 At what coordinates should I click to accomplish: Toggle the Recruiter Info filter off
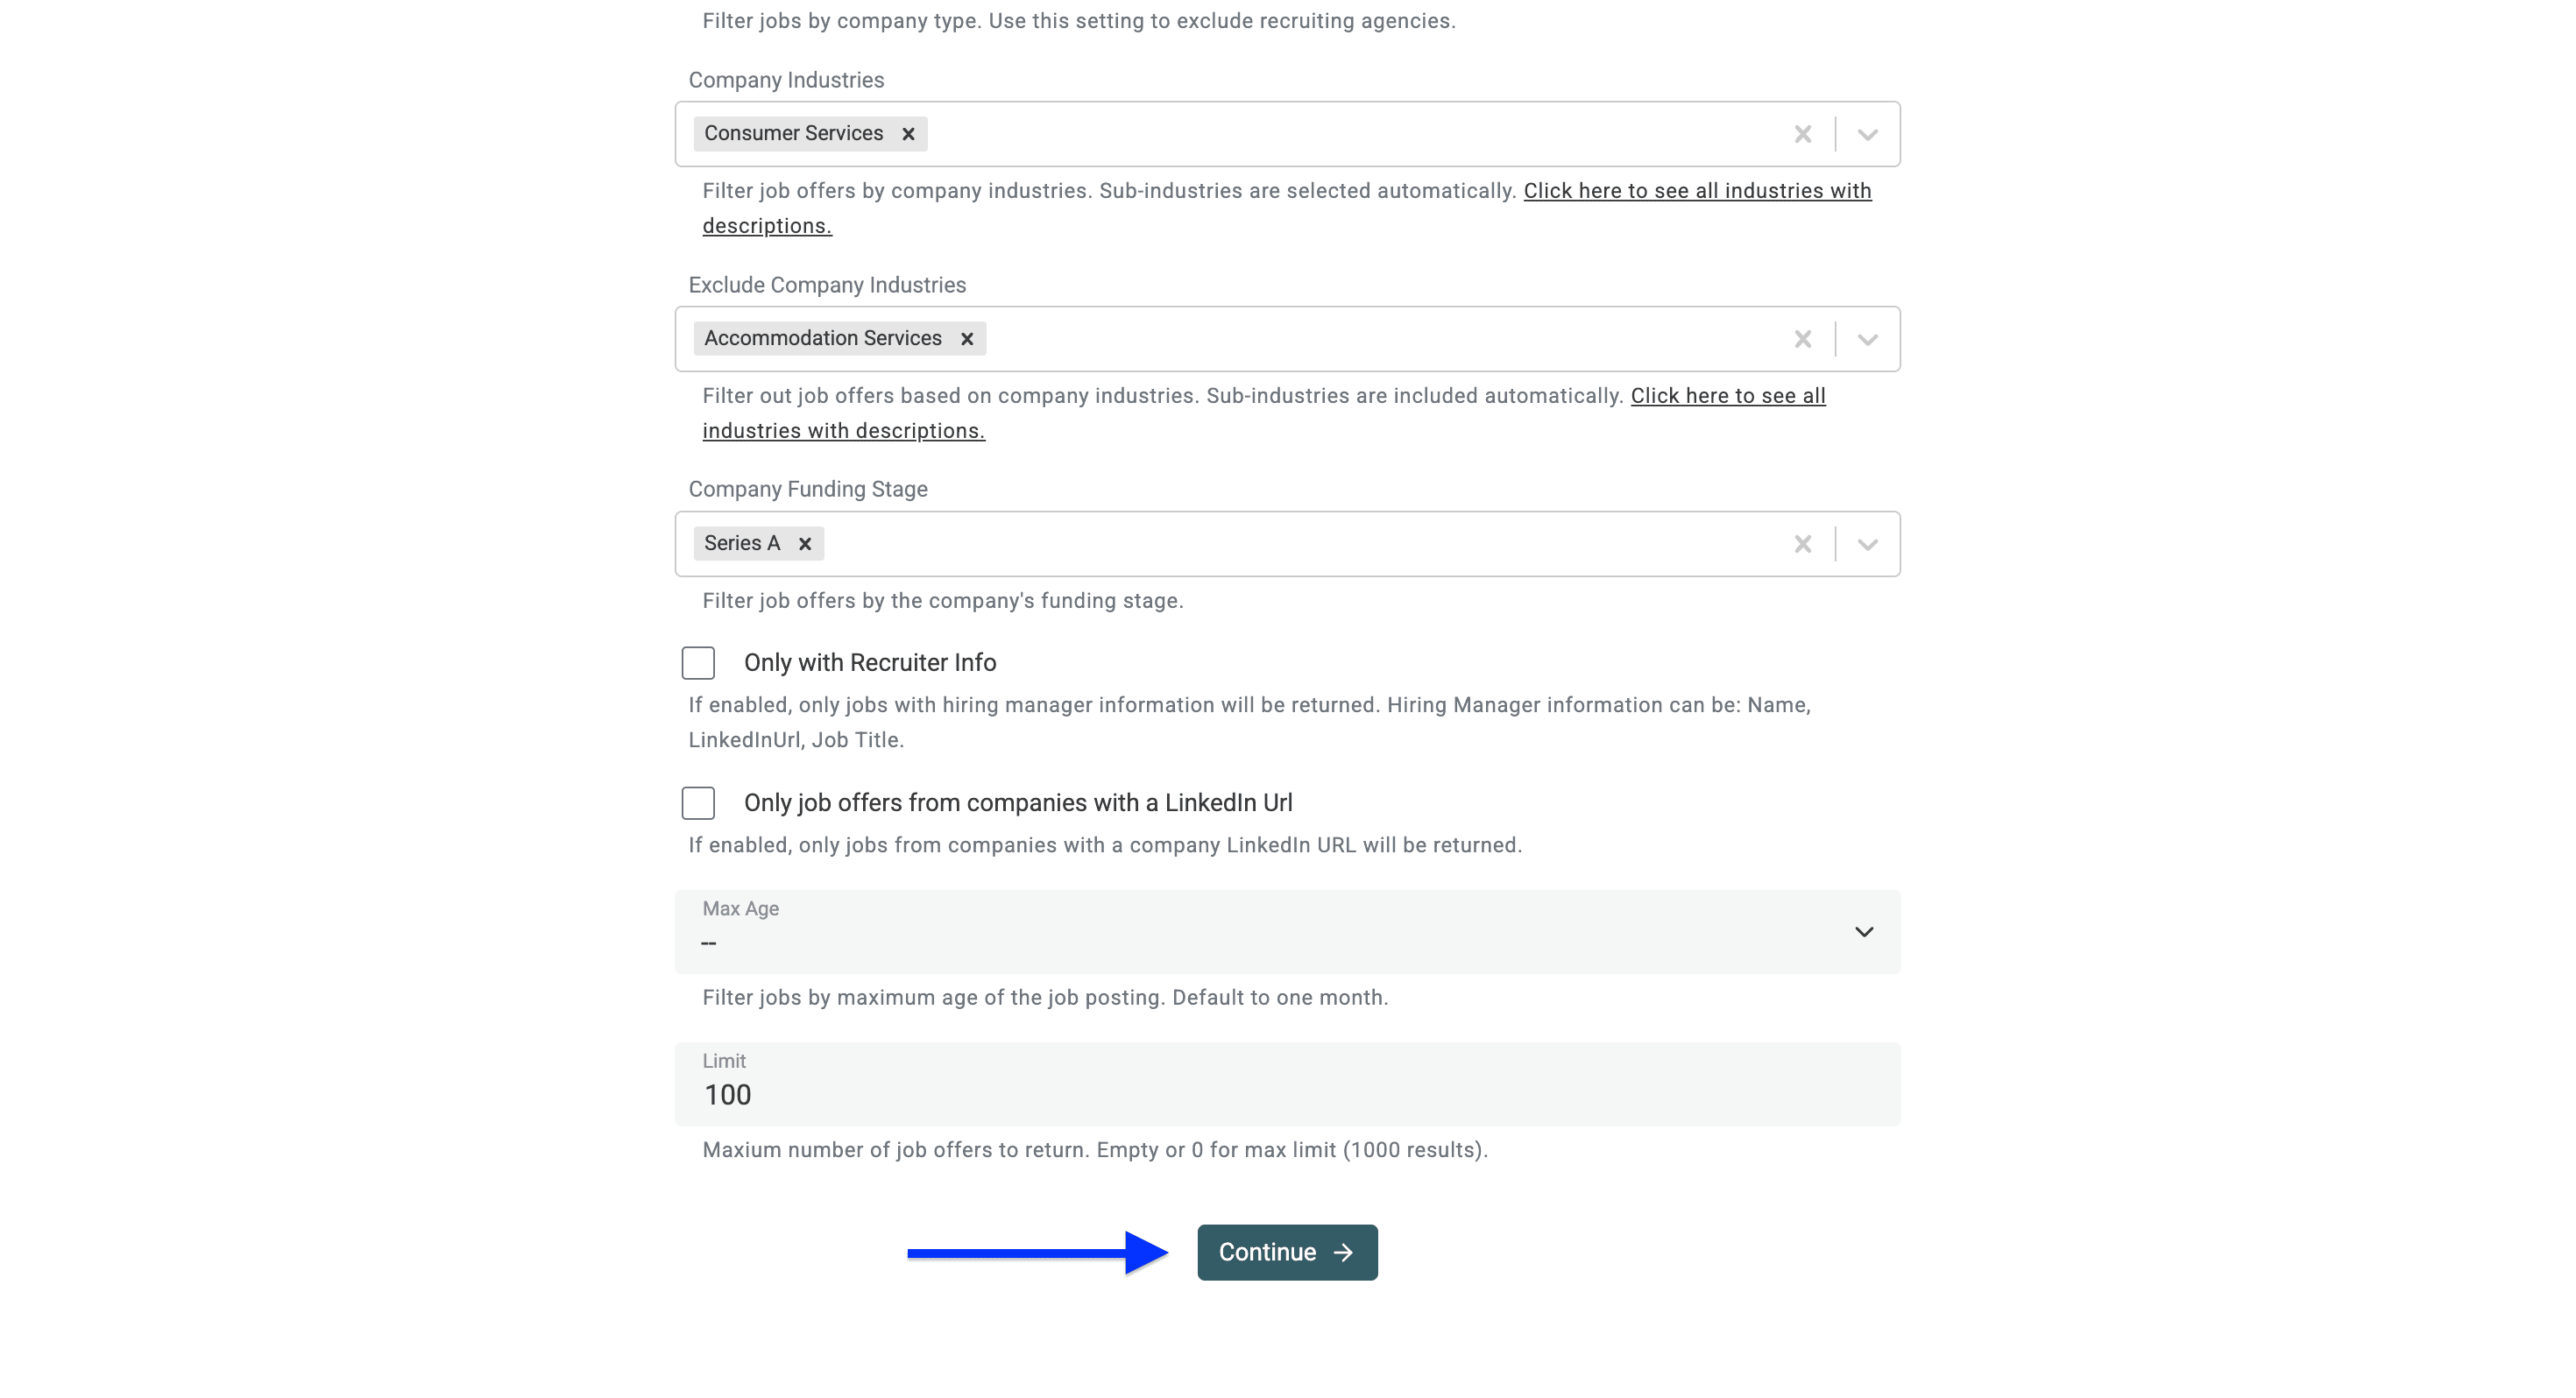pyautogui.click(x=698, y=662)
